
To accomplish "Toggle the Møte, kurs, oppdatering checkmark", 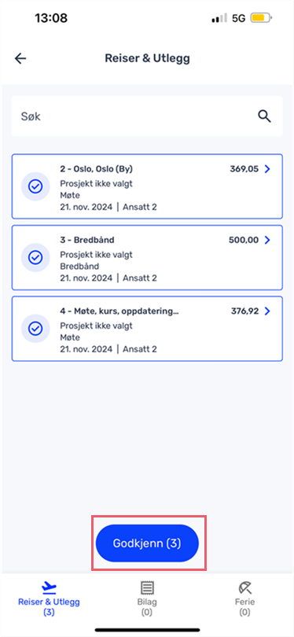I will click(x=35, y=328).
